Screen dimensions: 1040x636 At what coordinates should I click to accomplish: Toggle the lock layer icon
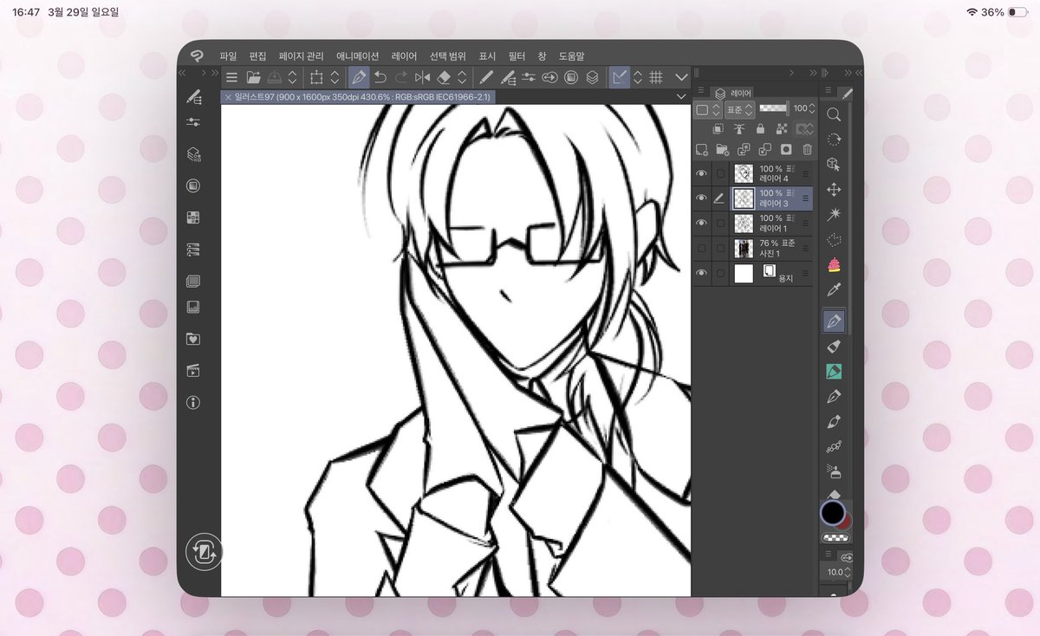[x=760, y=128]
